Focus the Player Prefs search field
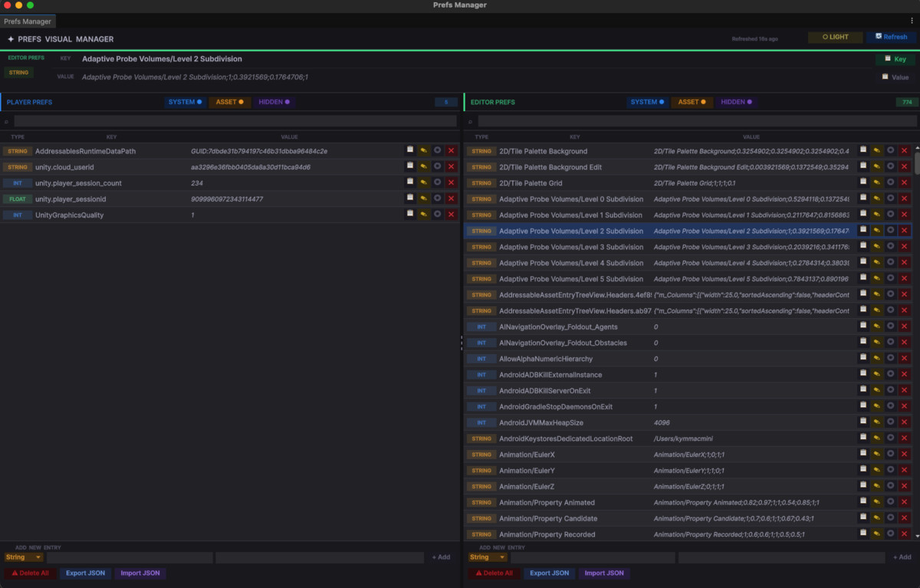The width and height of the screenshot is (920, 588). point(235,121)
